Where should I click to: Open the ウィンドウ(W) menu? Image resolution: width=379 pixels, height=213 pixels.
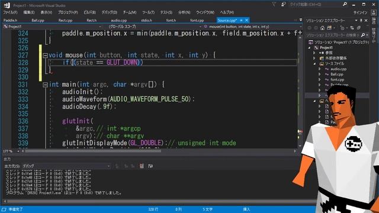[205, 12]
